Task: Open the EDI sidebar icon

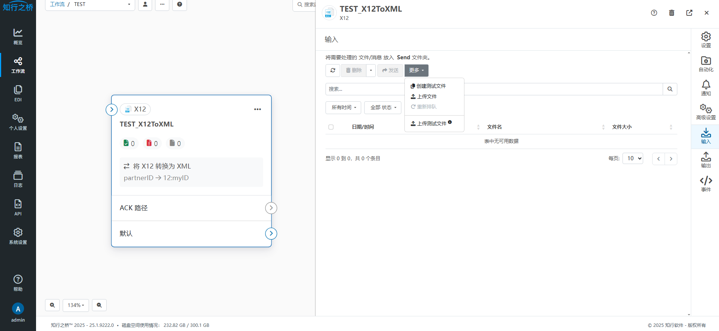Action: click(x=18, y=93)
